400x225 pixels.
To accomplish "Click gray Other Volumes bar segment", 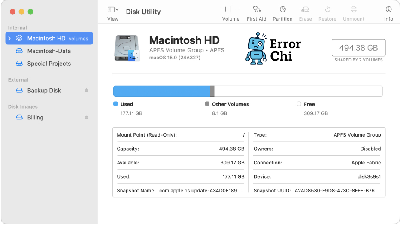I will tap(212, 91).
